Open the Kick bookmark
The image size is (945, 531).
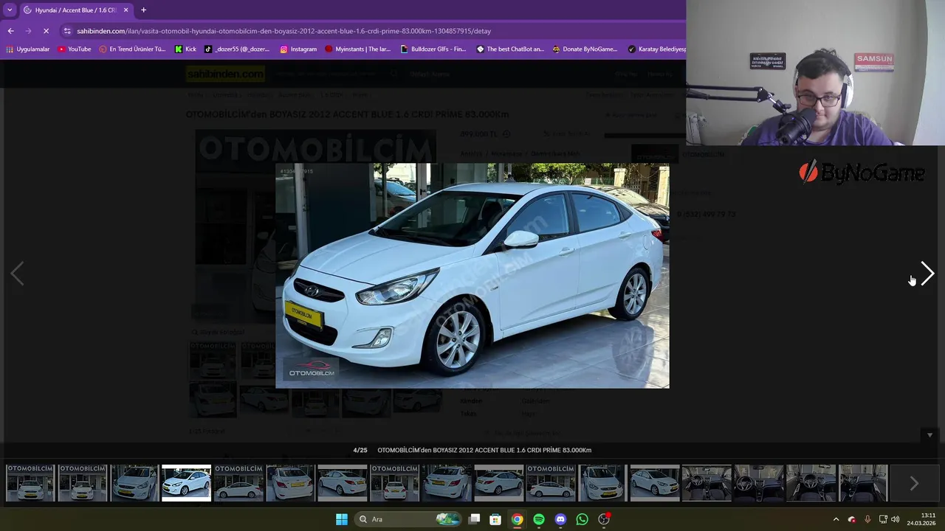(185, 49)
